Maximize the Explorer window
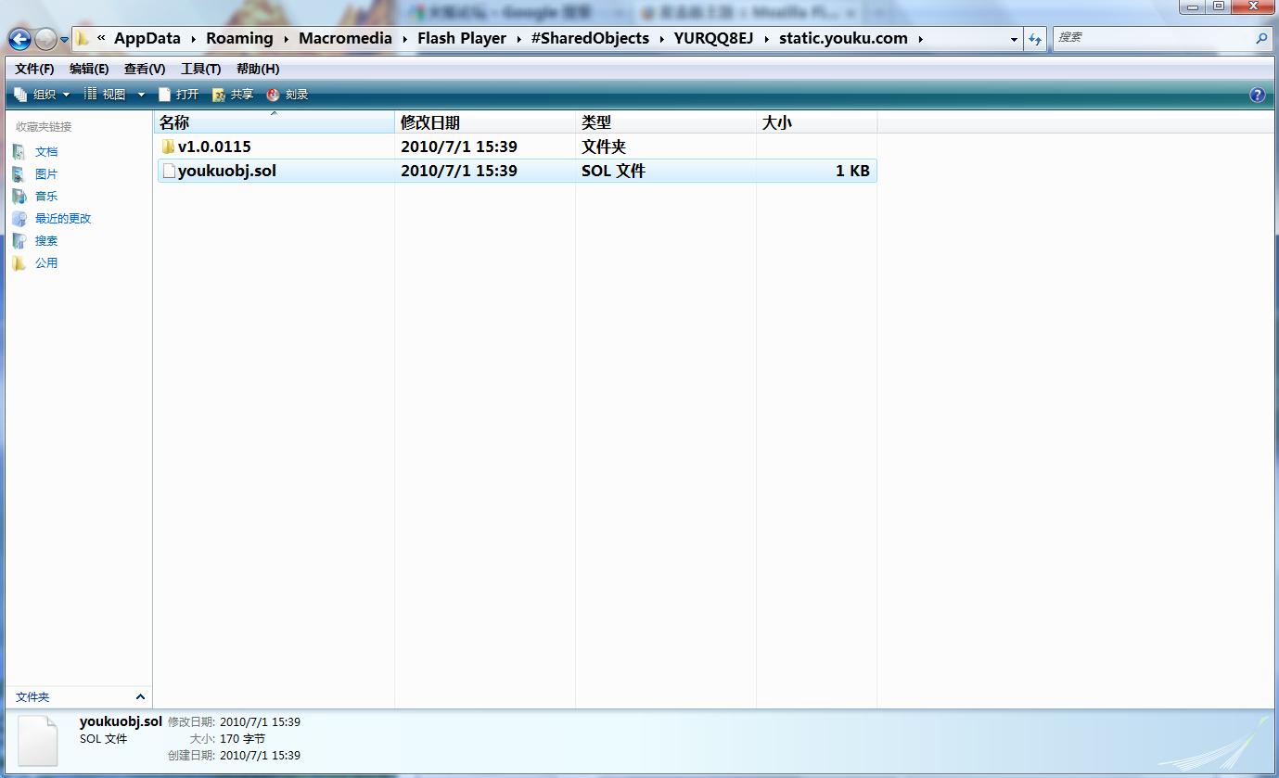Screen dimensions: 1279x778 click(x=1219, y=6)
